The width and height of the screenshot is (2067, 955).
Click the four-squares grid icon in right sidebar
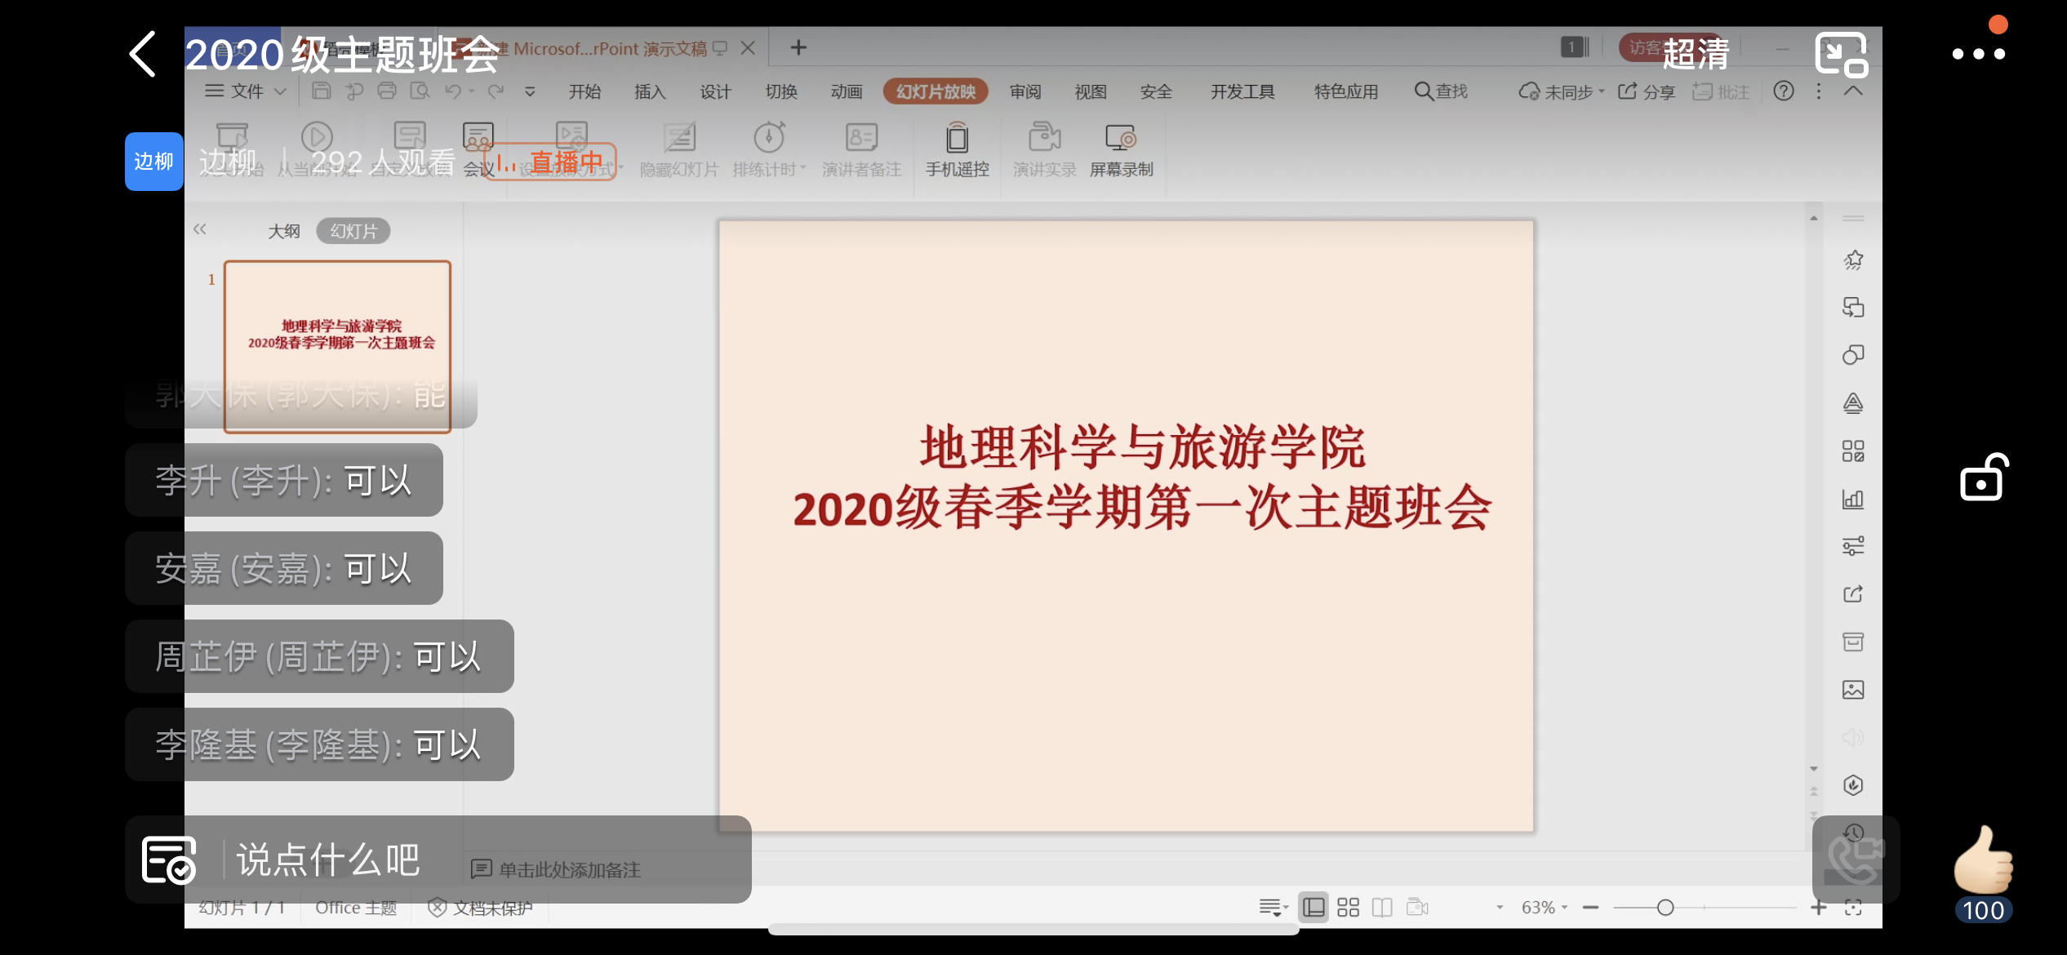1853,451
